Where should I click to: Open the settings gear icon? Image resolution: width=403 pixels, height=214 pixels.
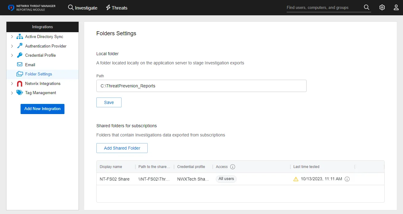(382, 8)
